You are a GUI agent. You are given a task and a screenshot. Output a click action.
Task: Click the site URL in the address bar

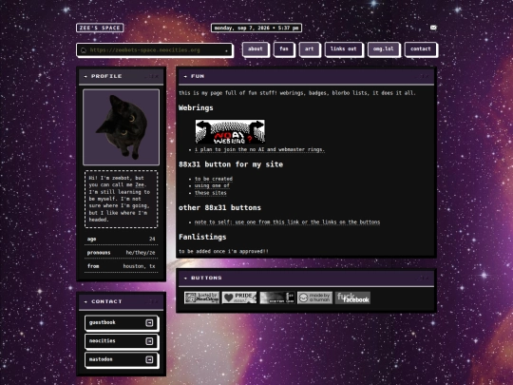click(x=144, y=50)
